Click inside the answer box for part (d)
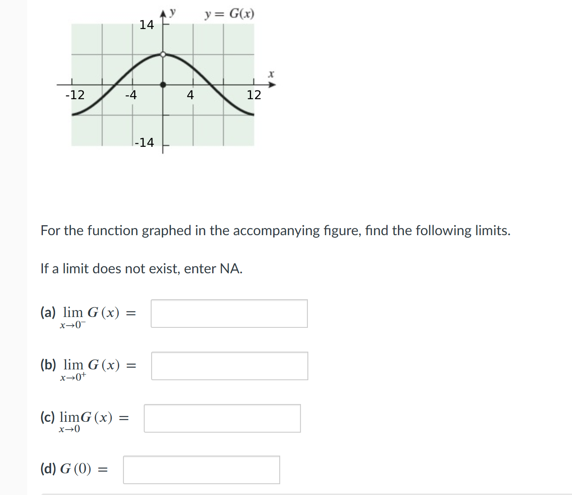The image size is (572, 495). [x=201, y=469]
